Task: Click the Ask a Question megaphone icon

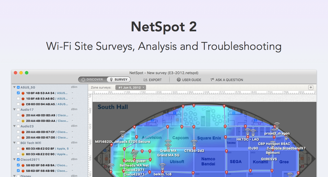Action: [x=212, y=80]
